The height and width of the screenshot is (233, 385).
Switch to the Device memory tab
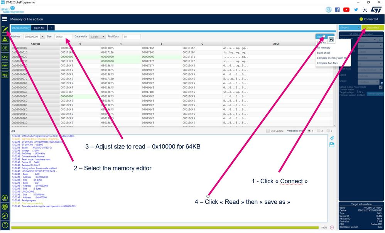20,28
